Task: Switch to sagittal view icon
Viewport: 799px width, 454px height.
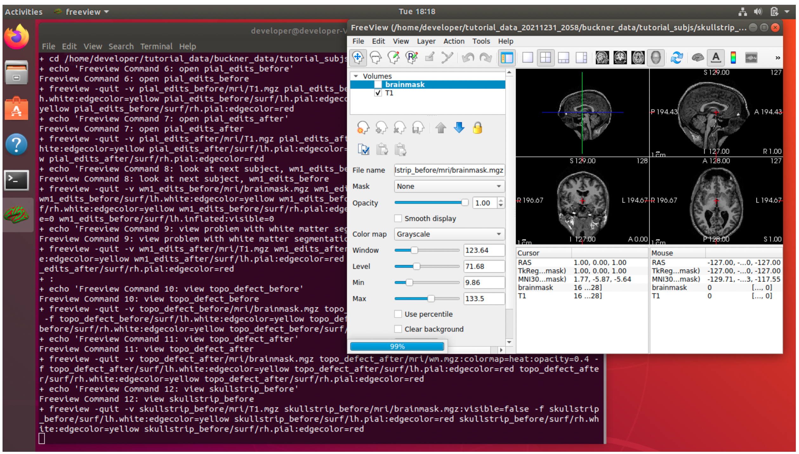Action: pos(602,57)
